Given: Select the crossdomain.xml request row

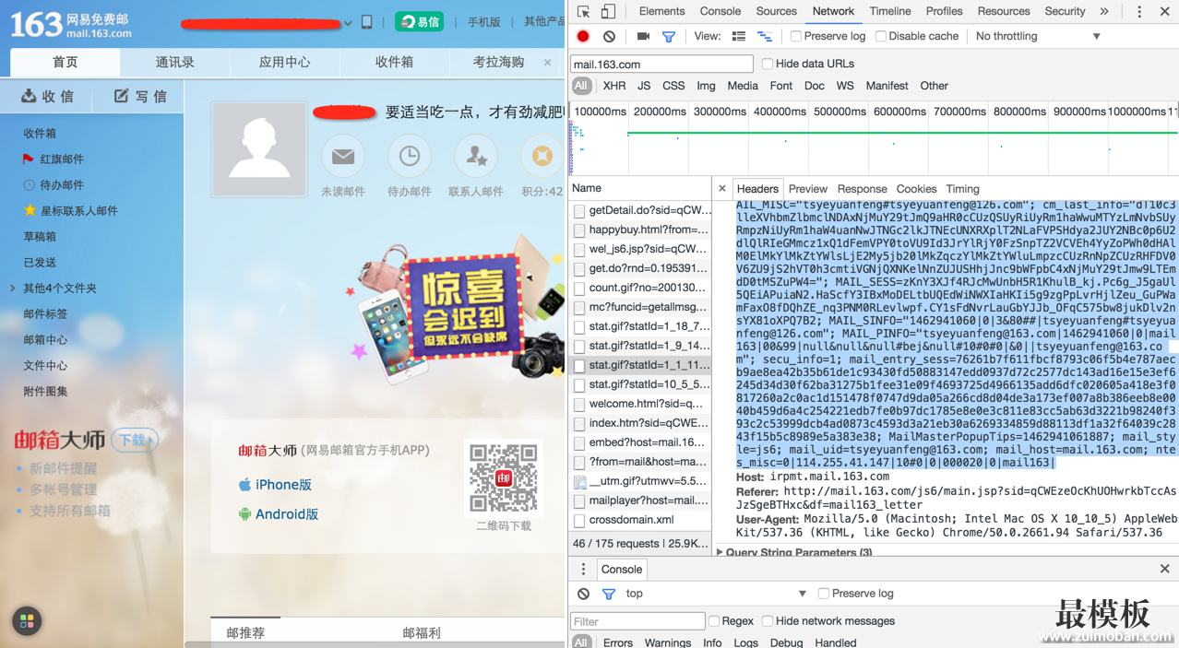Looking at the screenshot, I should pyautogui.click(x=640, y=520).
